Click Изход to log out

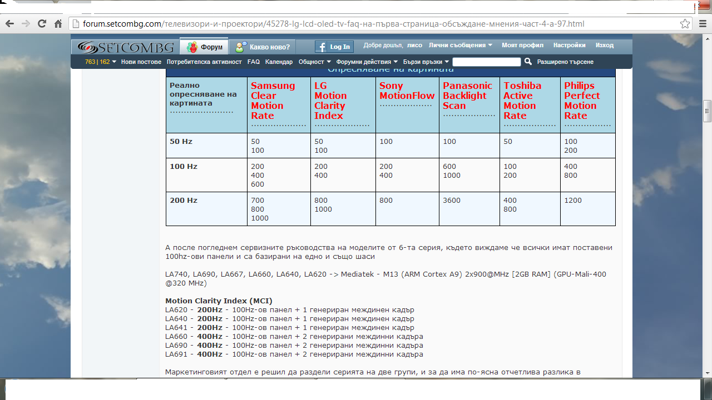pos(605,45)
